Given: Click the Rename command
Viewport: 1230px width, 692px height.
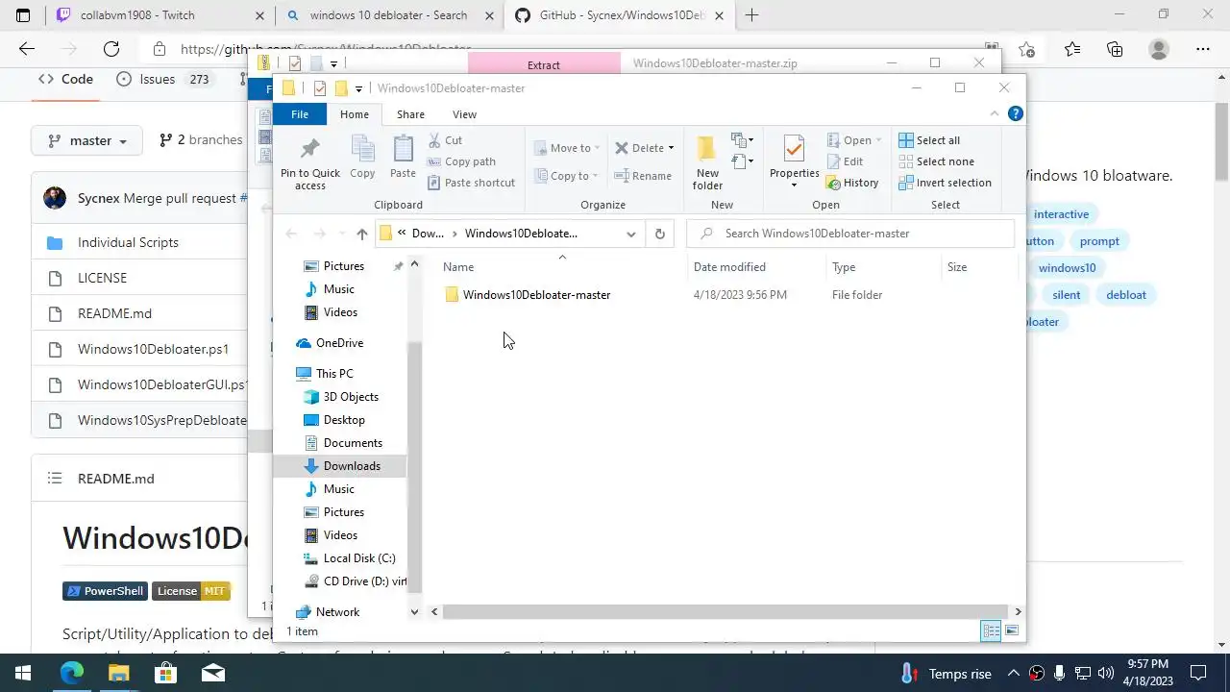Looking at the screenshot, I should (643, 176).
